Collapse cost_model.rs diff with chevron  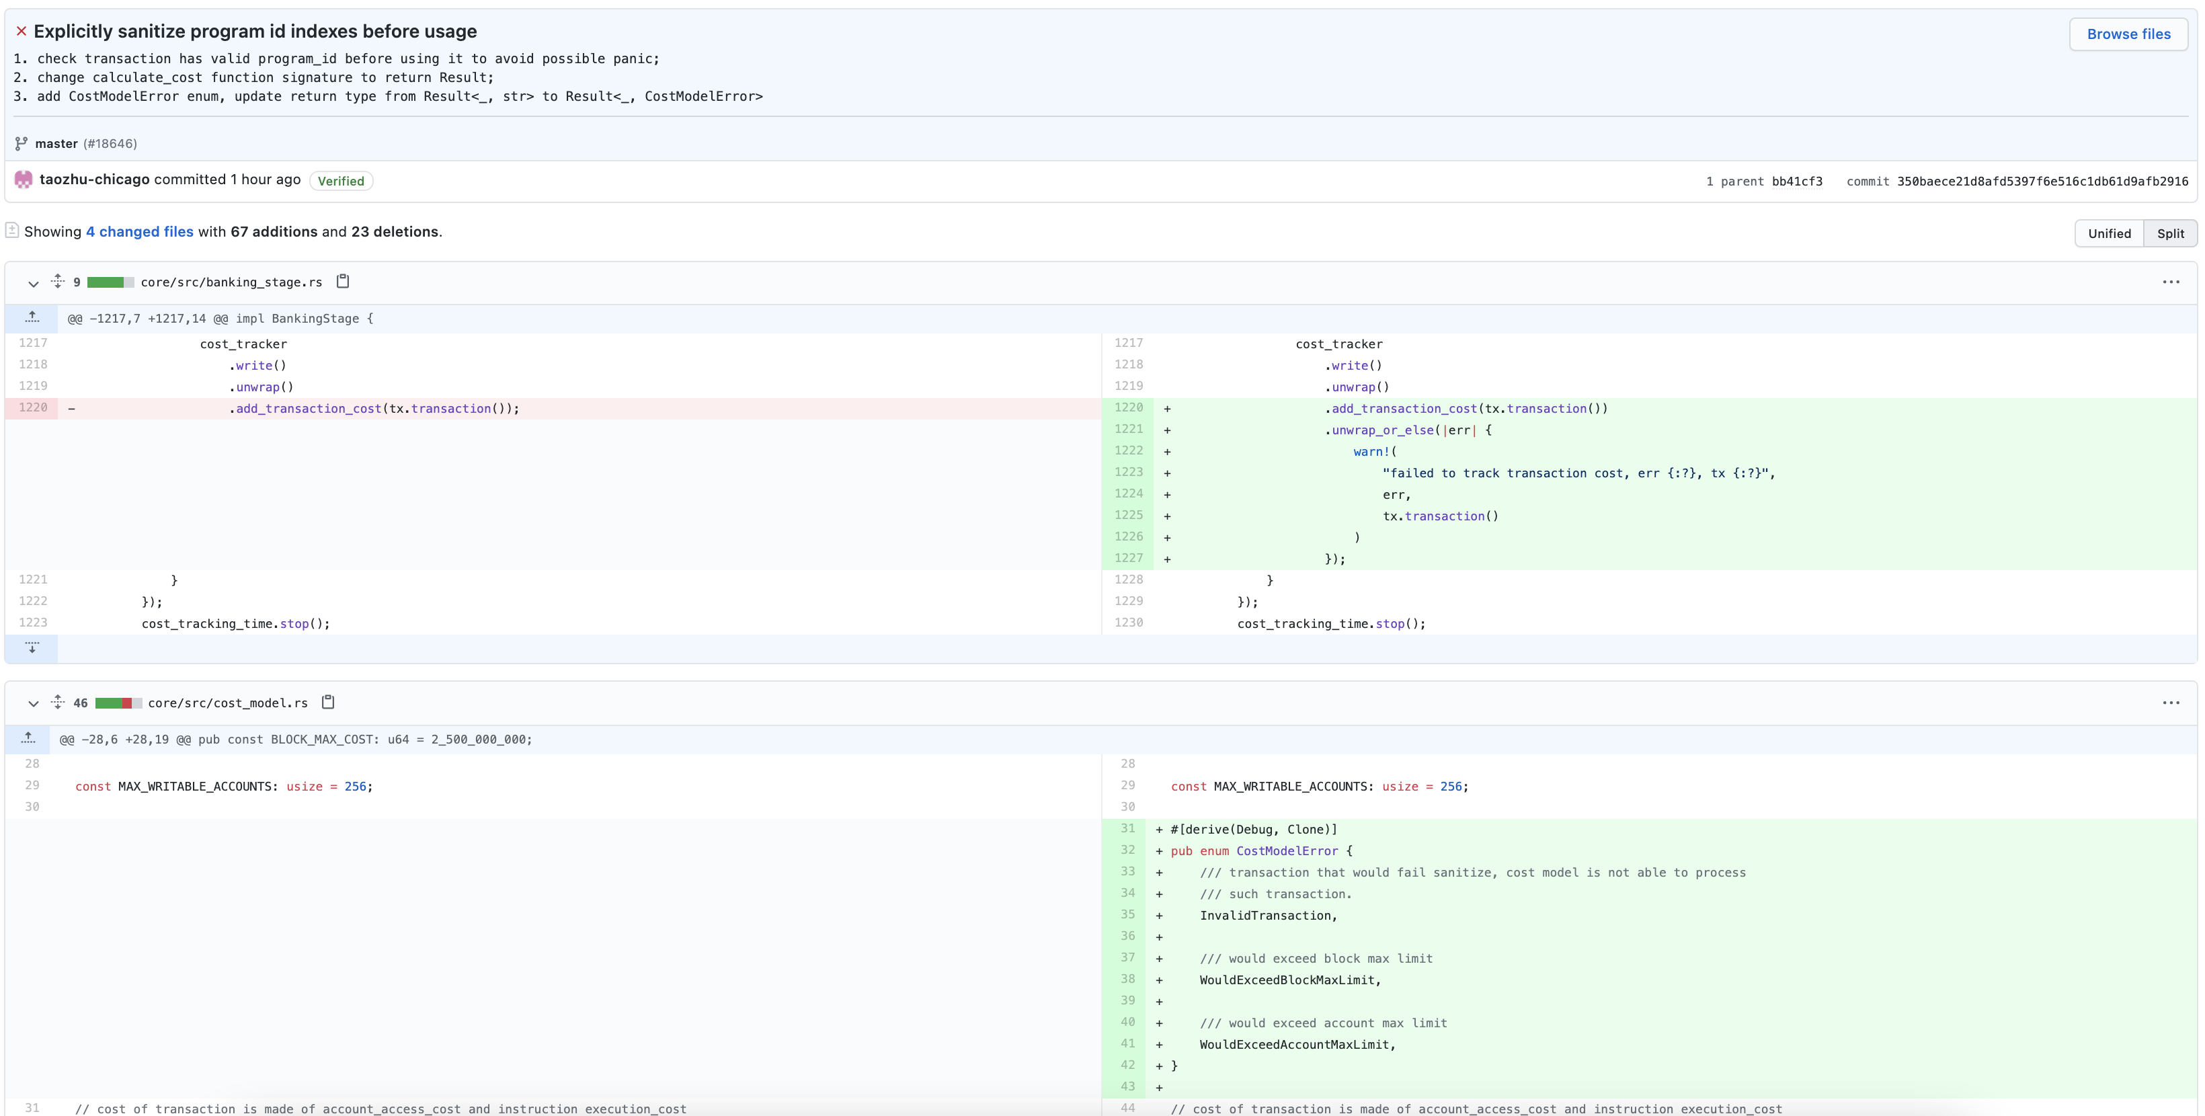34,703
